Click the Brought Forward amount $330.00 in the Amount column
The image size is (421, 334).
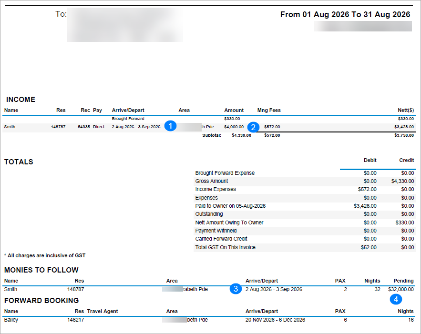(x=232, y=119)
